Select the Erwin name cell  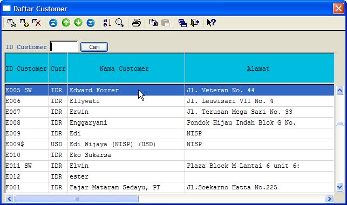pos(126,112)
